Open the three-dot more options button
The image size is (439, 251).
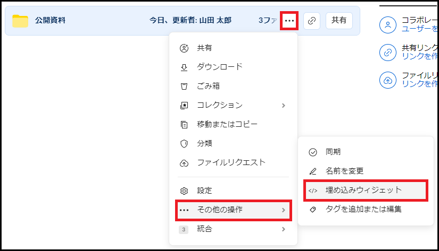(289, 21)
